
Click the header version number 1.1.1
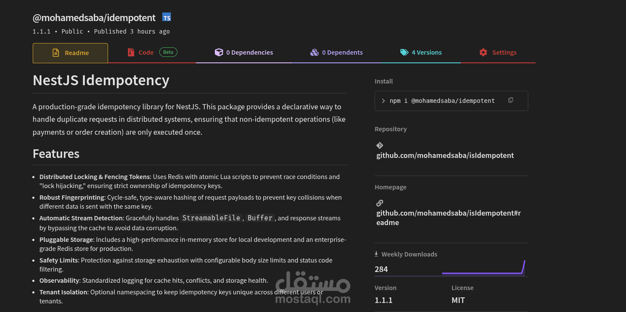(x=42, y=31)
